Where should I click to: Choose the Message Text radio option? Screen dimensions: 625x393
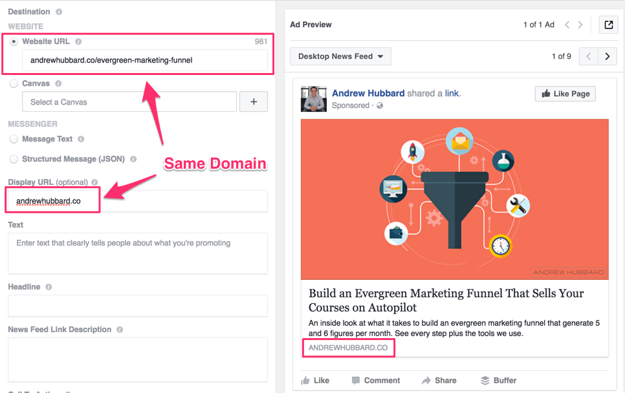(x=14, y=139)
